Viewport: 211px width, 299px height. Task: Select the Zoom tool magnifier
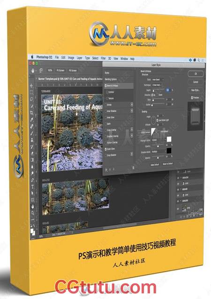(32, 213)
